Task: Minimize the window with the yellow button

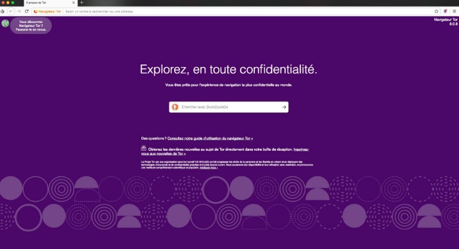Action: point(8,3)
